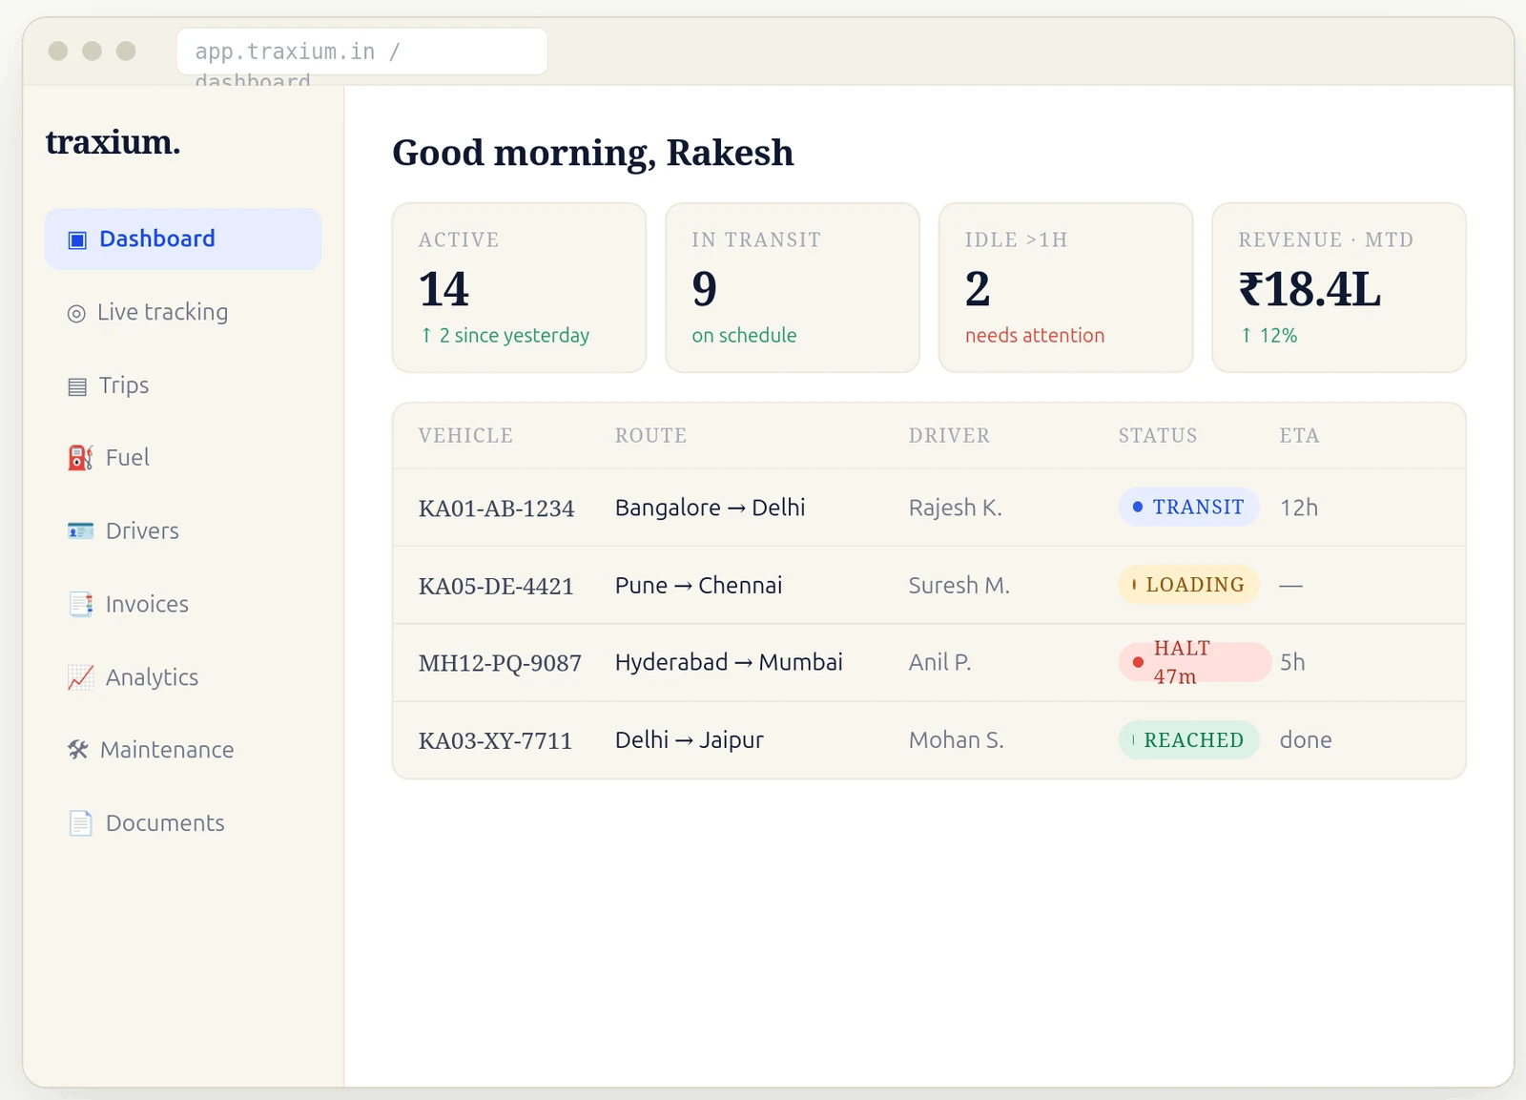Click the HALT 47m status badge
Viewport: 1526px width, 1100px height.
[1195, 662]
